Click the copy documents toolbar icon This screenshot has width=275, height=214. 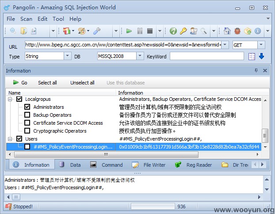24,31
